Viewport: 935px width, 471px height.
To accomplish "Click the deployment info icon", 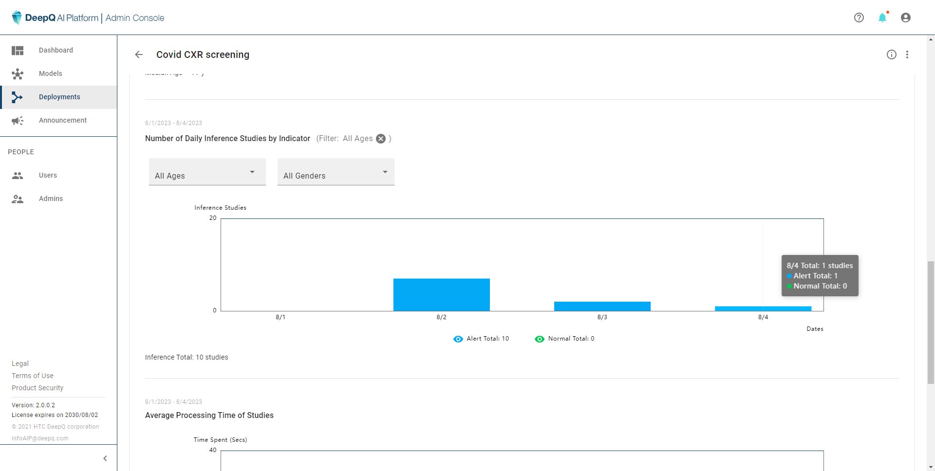I will point(892,54).
